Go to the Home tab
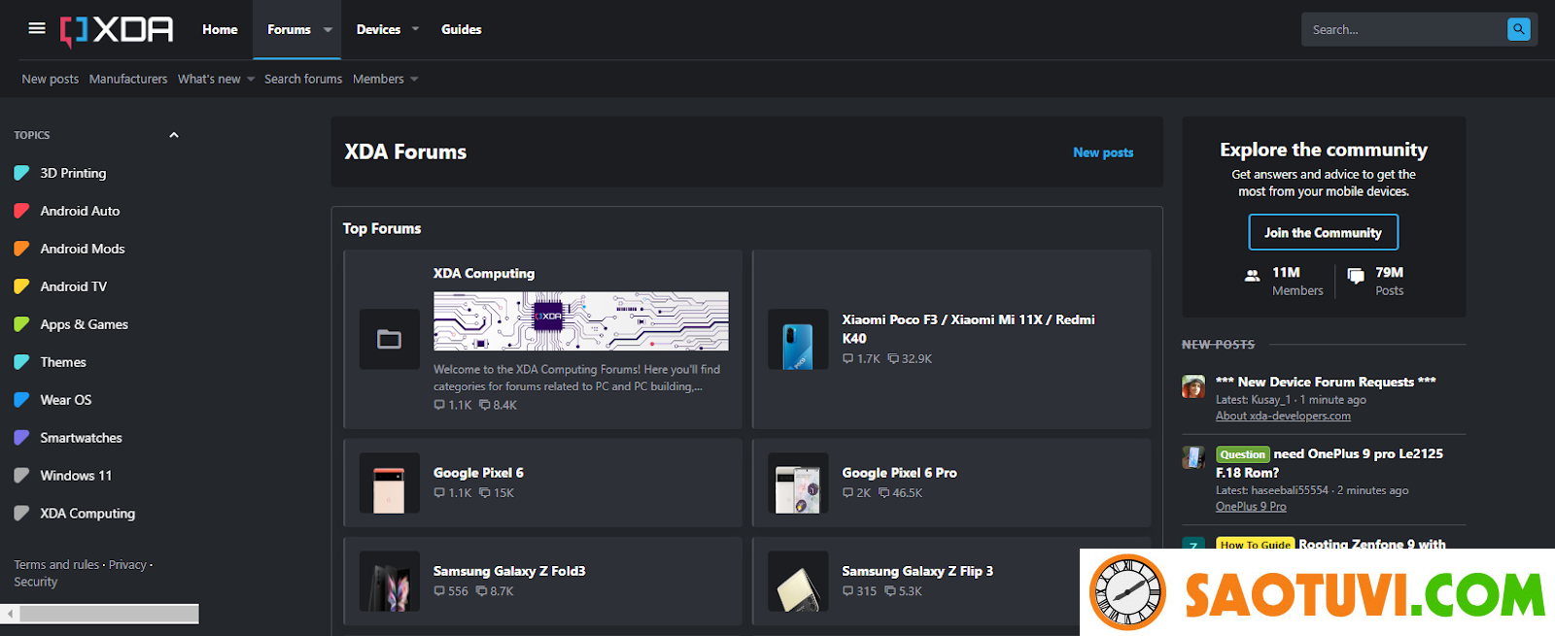The height and width of the screenshot is (636, 1555). point(220,29)
